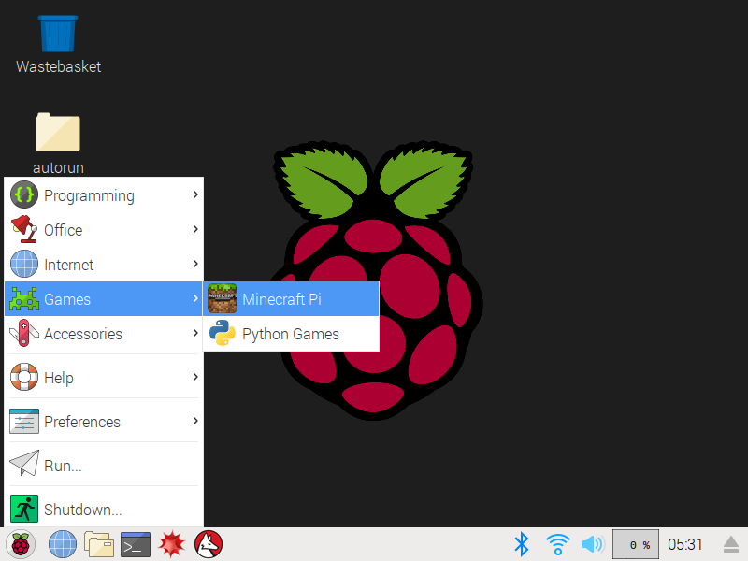The width and height of the screenshot is (748, 561).
Task: Click the Accessories pocket knife icon
Action: point(24,333)
